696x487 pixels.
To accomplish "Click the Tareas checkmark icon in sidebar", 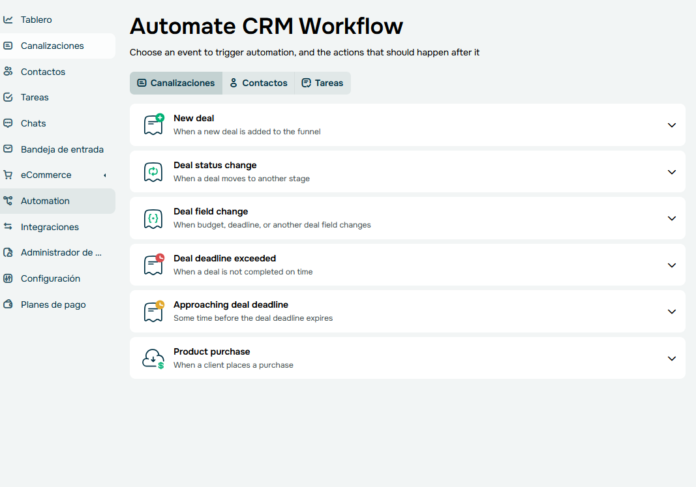I will 8,97.
